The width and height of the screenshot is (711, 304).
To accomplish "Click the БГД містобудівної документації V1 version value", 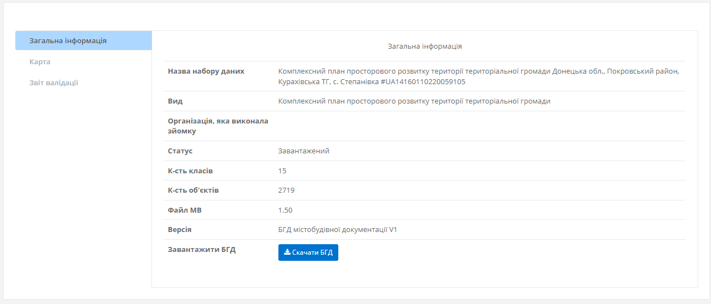I will click(337, 230).
